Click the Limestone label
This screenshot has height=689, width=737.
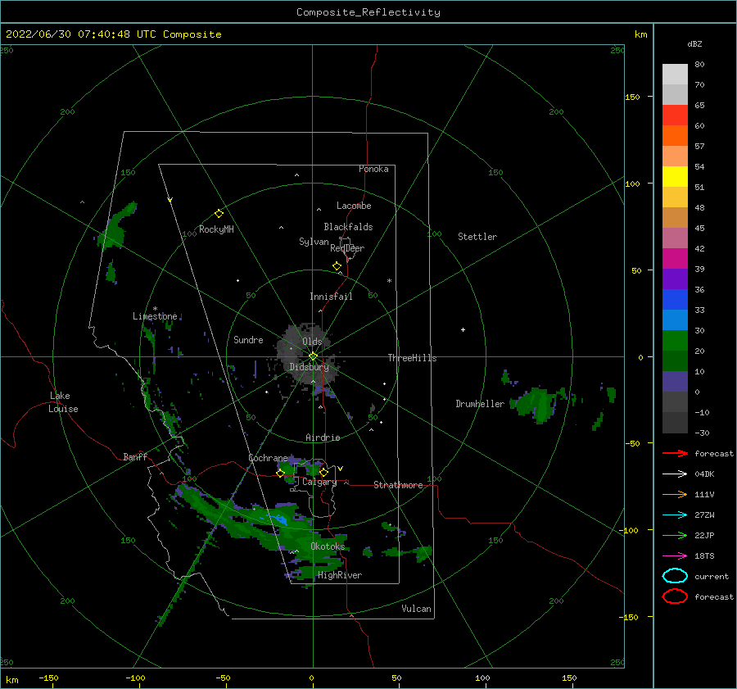pyautogui.click(x=155, y=316)
